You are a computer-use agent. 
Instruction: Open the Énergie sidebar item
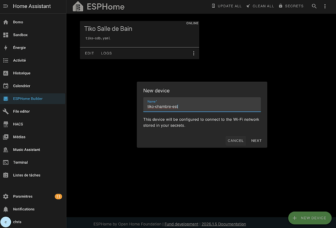click(19, 48)
